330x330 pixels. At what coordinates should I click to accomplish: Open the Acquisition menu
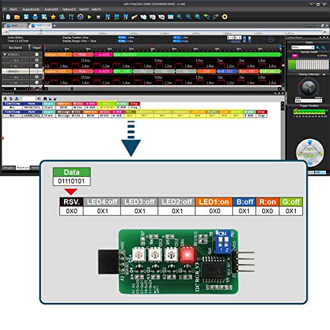[x=31, y=9]
